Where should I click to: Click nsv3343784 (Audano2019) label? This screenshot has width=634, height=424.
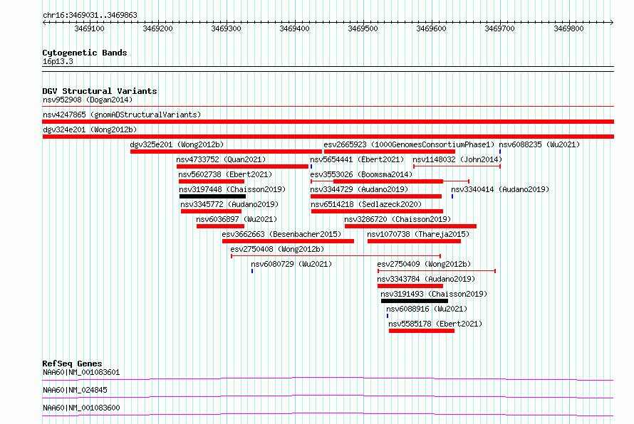426,279
